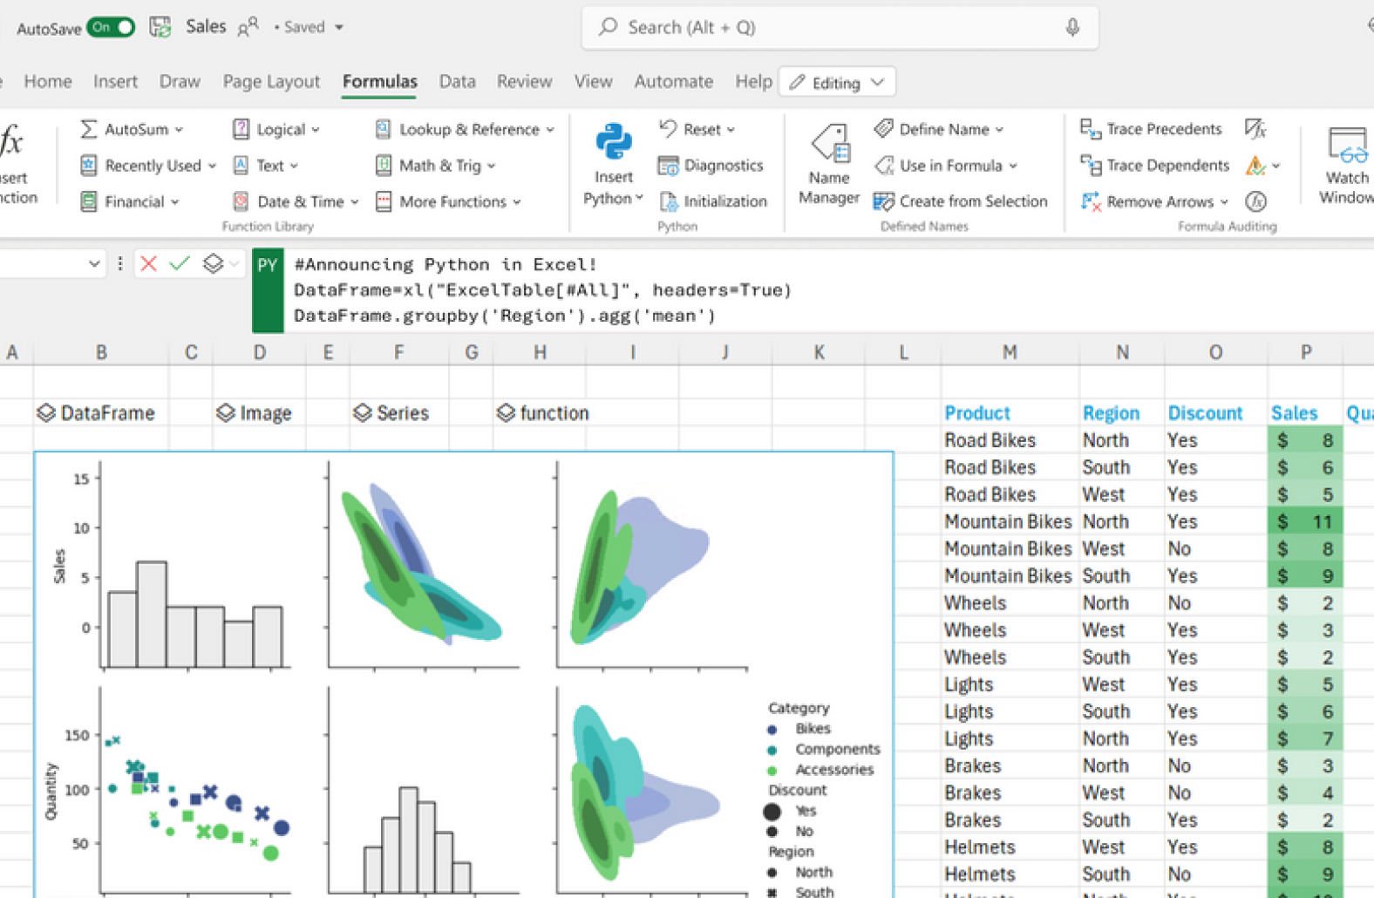Image resolution: width=1374 pixels, height=898 pixels.
Task: Open Lookup & Reference functions
Action: click(465, 129)
